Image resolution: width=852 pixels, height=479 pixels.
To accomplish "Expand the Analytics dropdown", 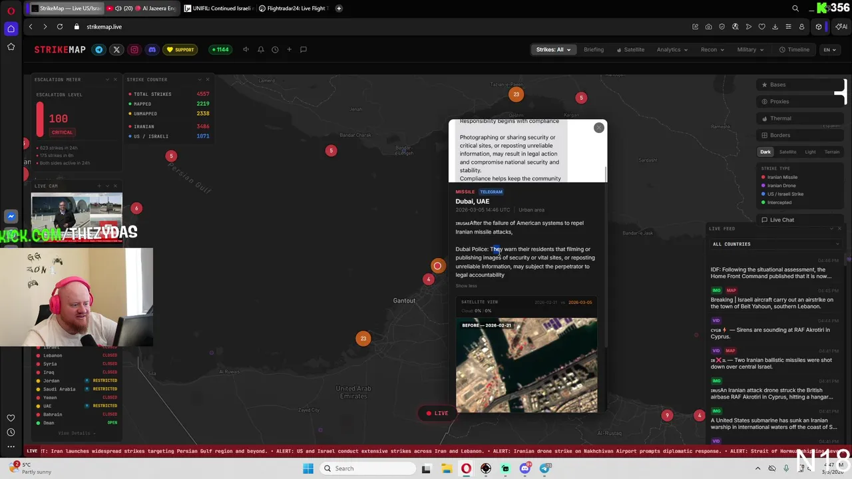I will click(672, 49).
